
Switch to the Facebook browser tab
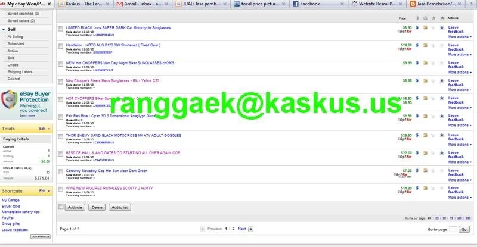pyautogui.click(x=318, y=4)
